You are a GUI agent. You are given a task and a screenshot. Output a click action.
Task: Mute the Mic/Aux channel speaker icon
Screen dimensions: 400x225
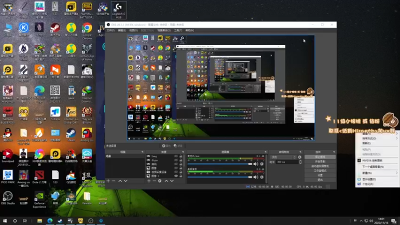[256, 164]
